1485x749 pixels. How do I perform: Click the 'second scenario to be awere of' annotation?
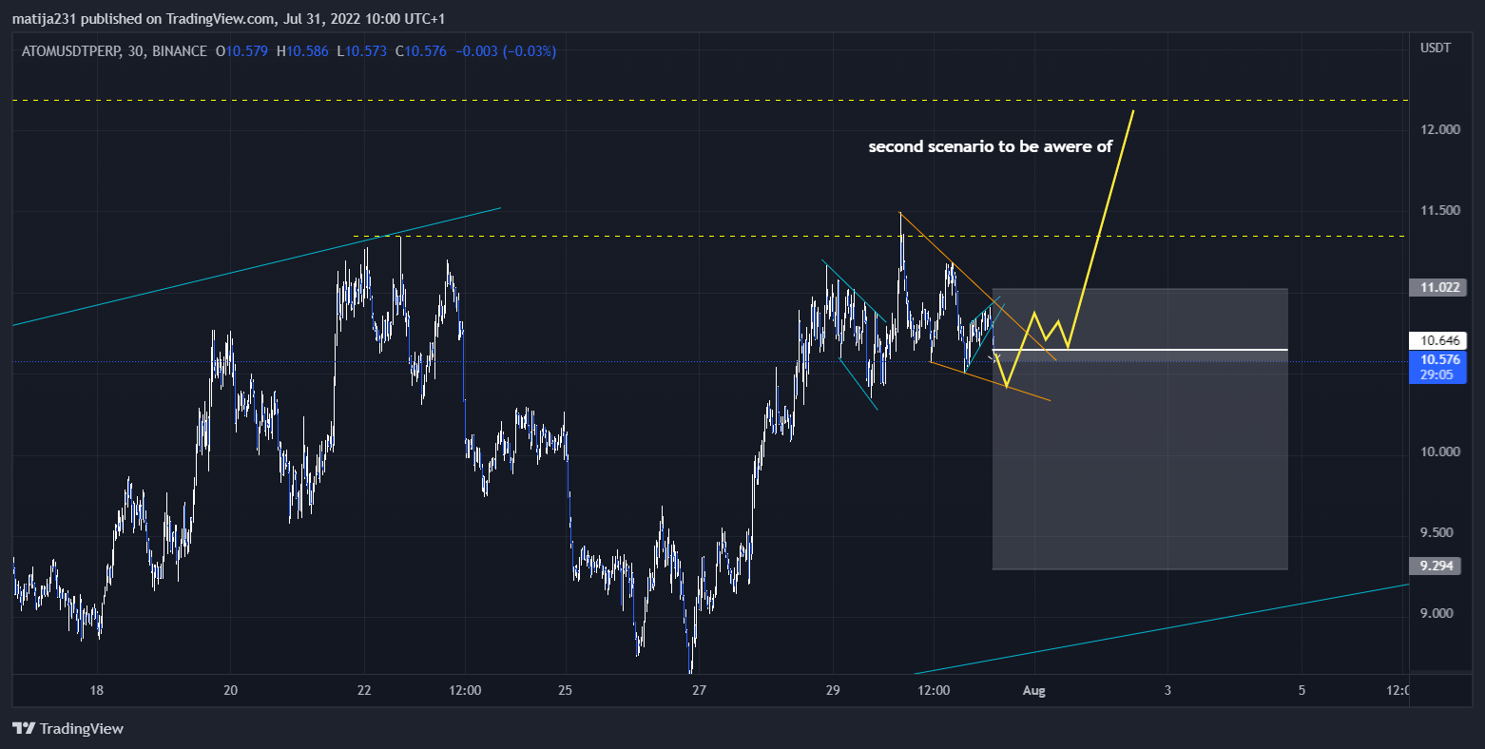(990, 147)
